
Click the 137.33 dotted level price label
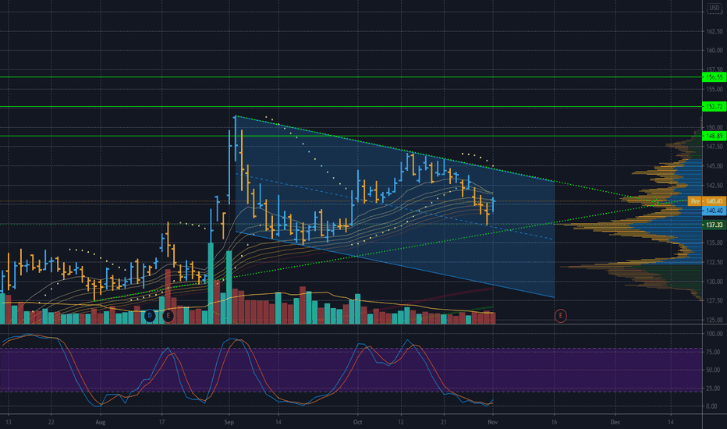pos(715,225)
